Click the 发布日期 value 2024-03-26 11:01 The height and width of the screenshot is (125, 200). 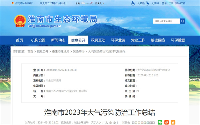[x=148, y=75]
